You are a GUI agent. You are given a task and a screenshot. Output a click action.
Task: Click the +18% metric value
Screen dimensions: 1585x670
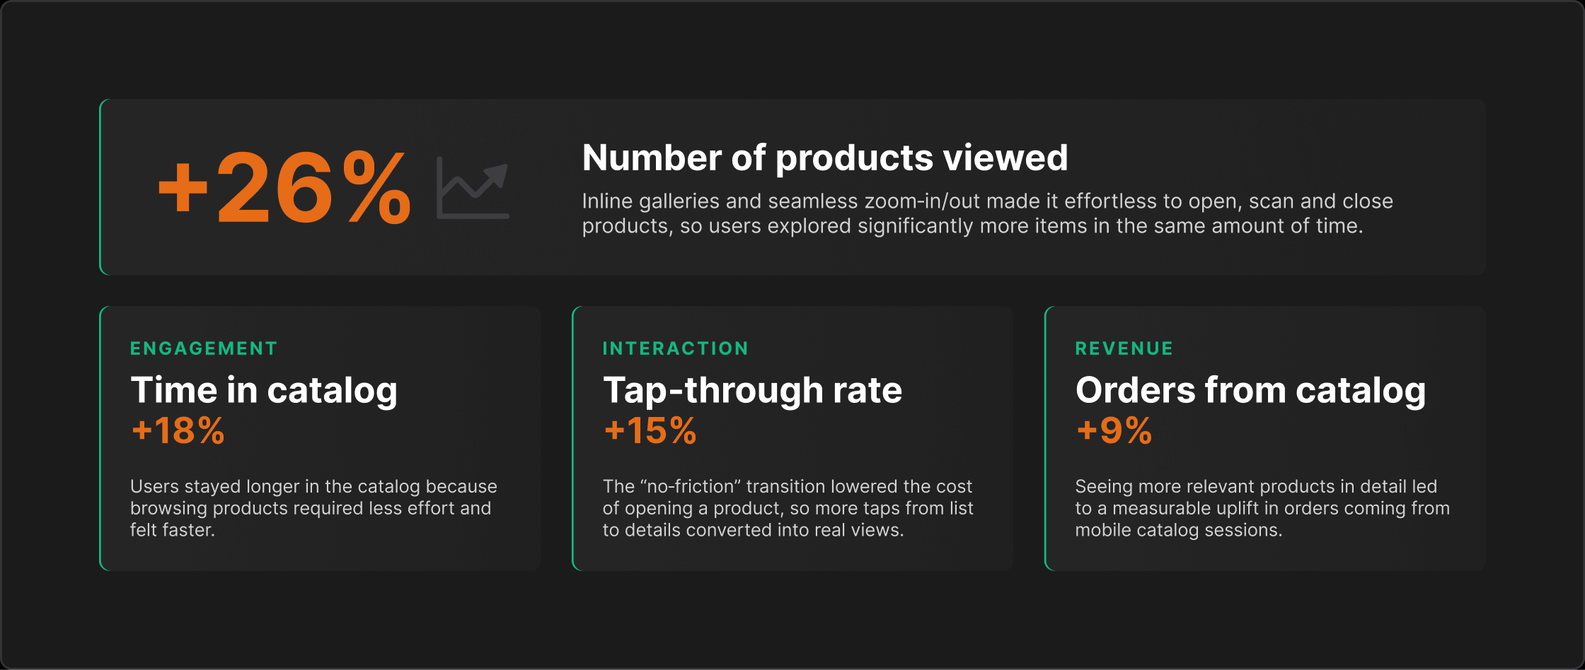click(x=178, y=430)
